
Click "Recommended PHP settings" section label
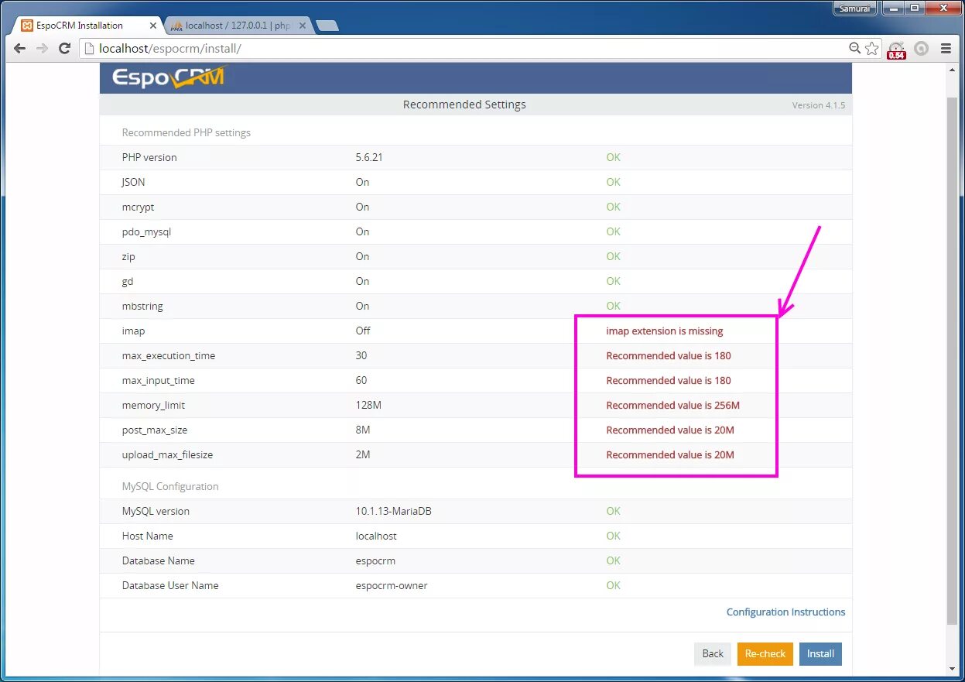click(x=186, y=132)
